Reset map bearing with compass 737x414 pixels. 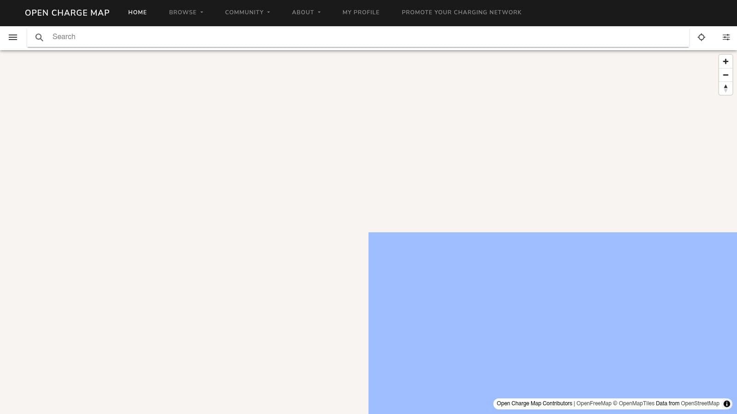tap(725, 88)
